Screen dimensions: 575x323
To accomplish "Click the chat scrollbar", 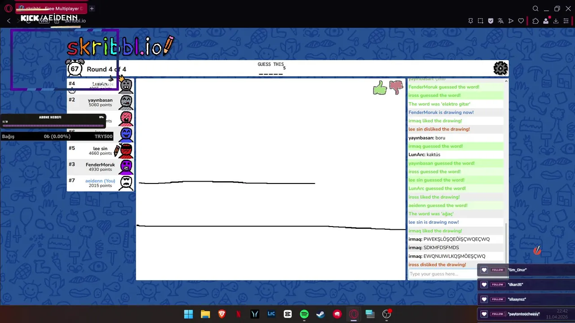I will point(506,242).
